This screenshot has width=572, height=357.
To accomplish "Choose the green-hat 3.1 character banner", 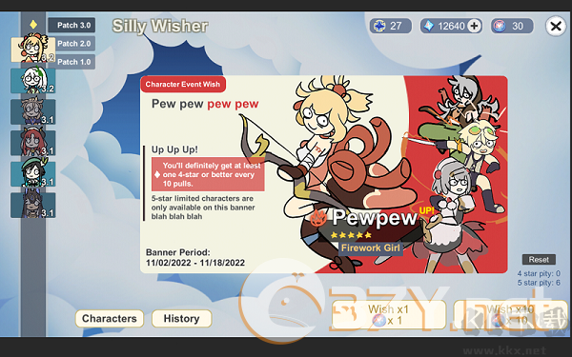I will click(32, 174).
